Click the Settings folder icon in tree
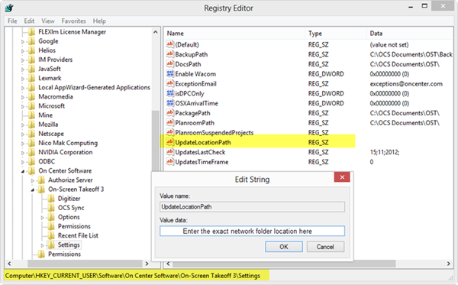The height and width of the screenshot is (285, 458). pos(51,245)
